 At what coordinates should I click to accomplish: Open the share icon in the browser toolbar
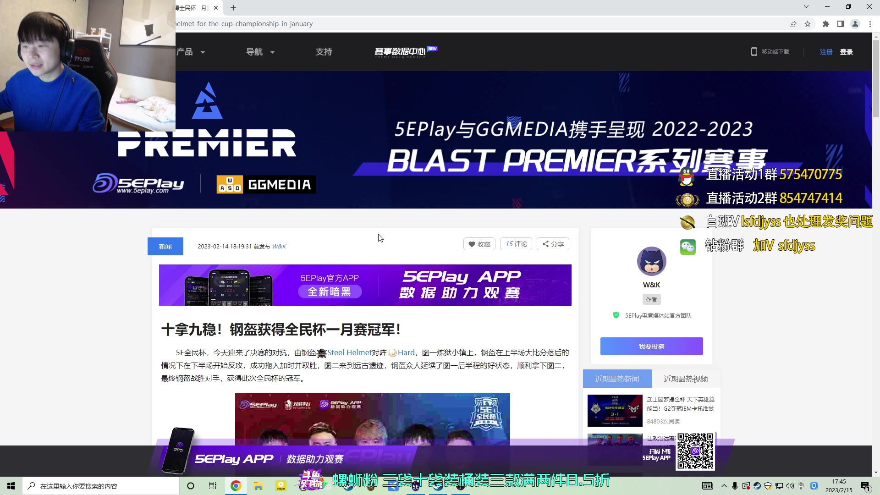(x=793, y=24)
